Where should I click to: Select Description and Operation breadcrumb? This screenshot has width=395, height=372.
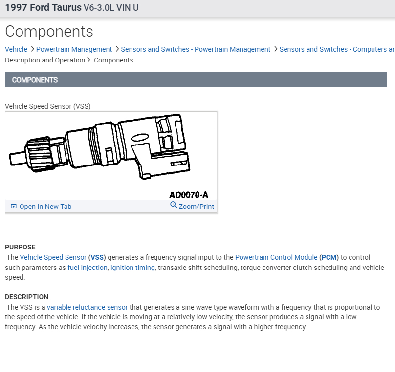click(45, 60)
